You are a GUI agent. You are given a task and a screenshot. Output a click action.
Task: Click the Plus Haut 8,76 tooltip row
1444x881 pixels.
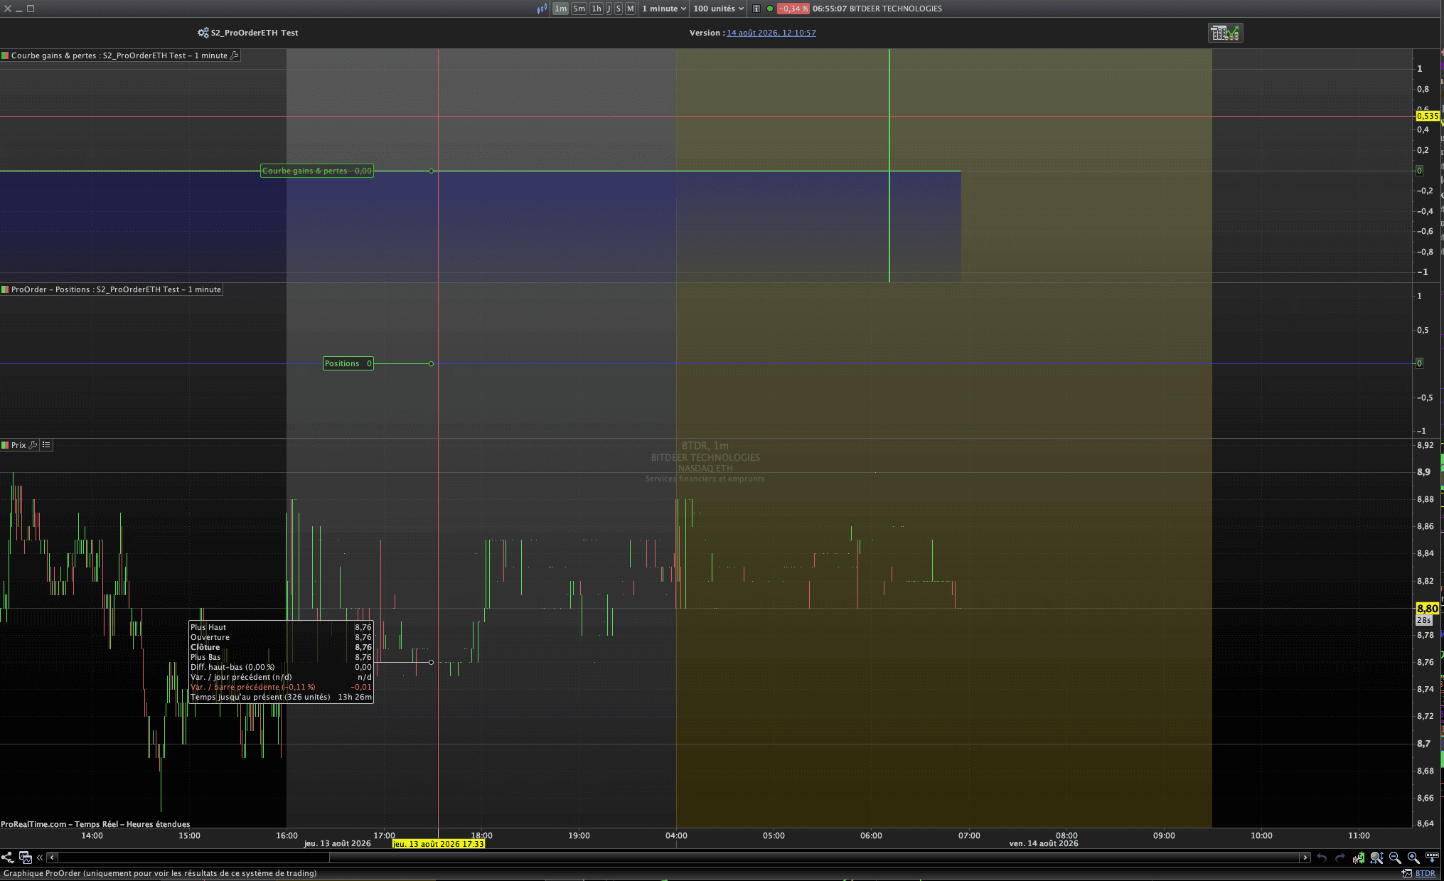281,627
